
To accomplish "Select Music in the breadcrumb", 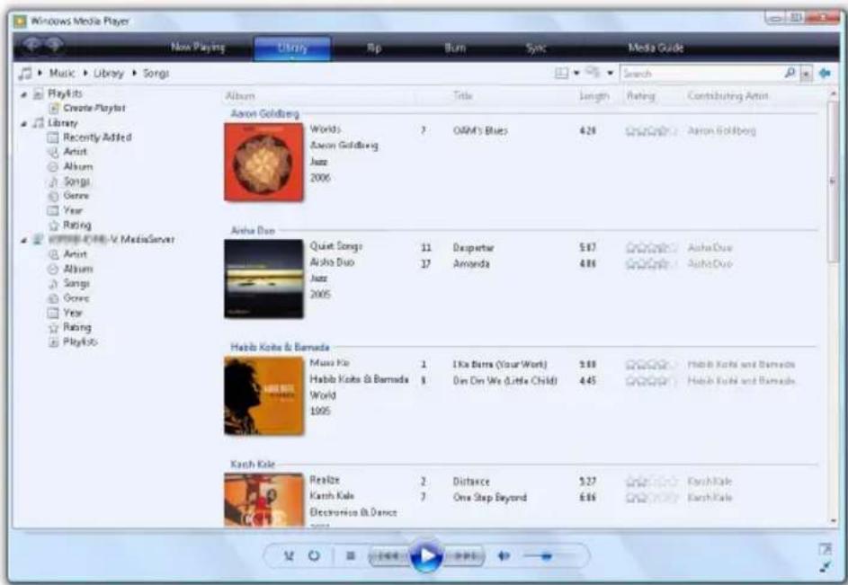I will [62, 73].
